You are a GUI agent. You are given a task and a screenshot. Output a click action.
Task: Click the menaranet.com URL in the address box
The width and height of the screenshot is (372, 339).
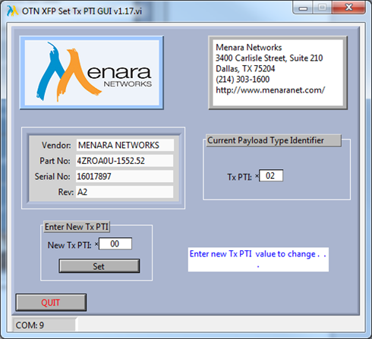click(270, 90)
